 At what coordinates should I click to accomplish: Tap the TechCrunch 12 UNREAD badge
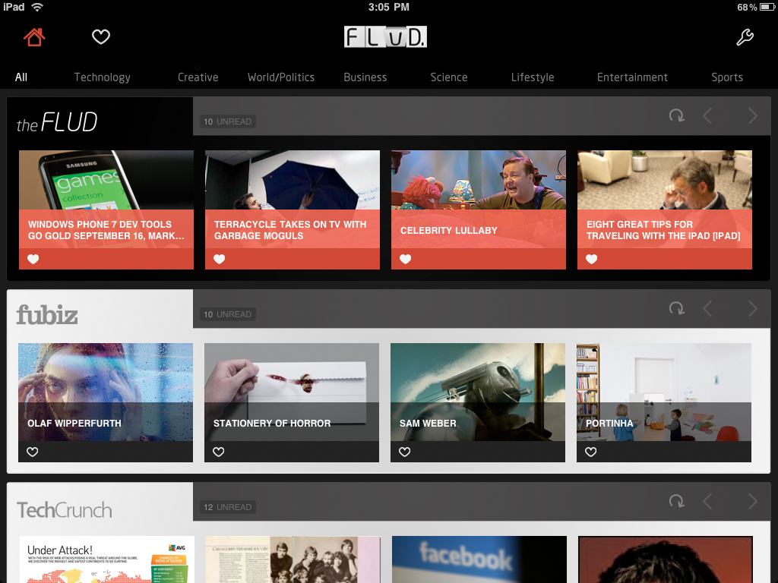pos(228,507)
